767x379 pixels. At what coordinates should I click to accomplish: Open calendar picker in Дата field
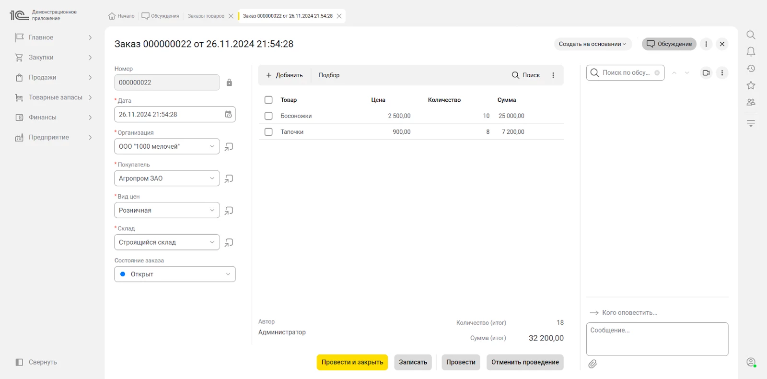228,114
